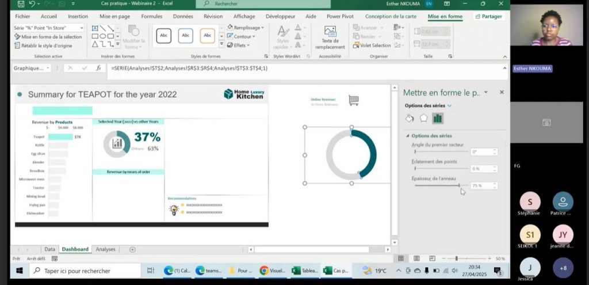Select the text box shape icon
This screenshot has width=589, height=285.
(x=95, y=28)
